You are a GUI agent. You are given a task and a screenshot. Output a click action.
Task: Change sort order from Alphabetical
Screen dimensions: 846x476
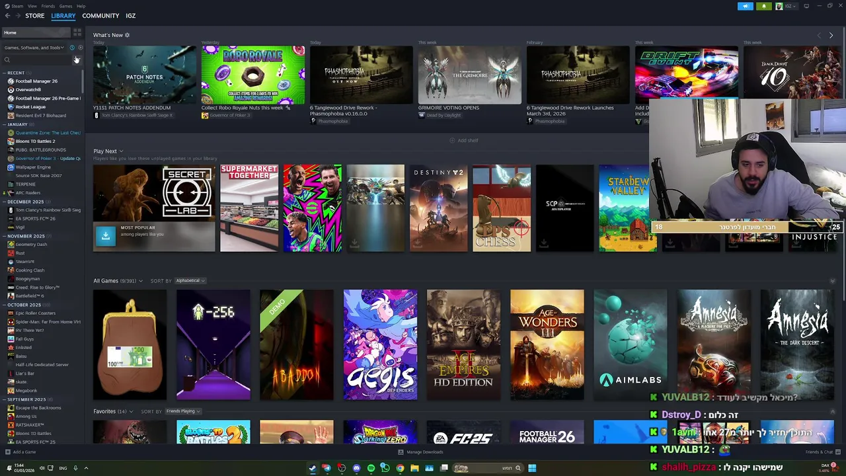pyautogui.click(x=190, y=281)
